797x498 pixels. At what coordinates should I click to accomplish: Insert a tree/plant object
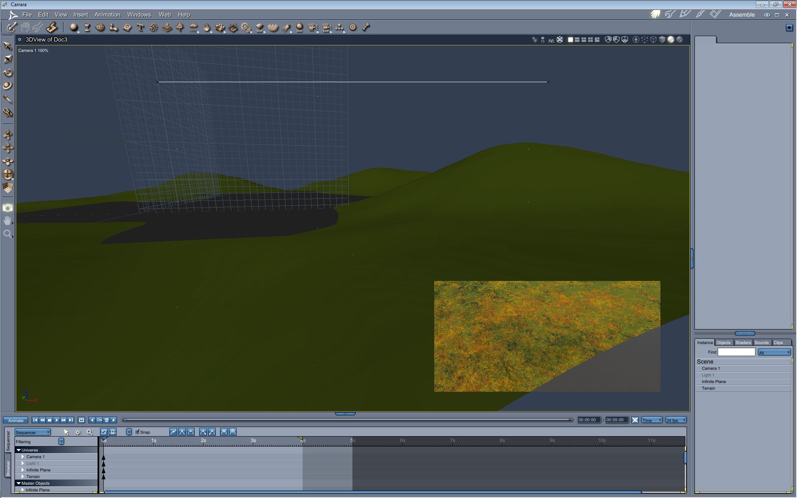(180, 28)
